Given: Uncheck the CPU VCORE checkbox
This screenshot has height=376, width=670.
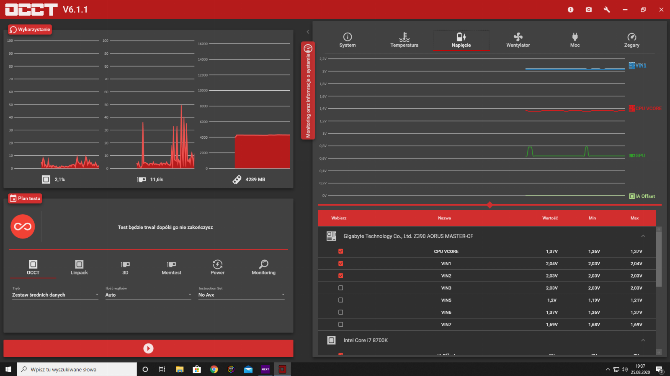Looking at the screenshot, I should (x=340, y=252).
